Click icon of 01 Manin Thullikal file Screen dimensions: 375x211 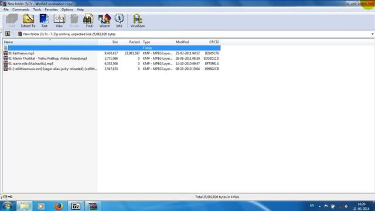click(x=6, y=59)
